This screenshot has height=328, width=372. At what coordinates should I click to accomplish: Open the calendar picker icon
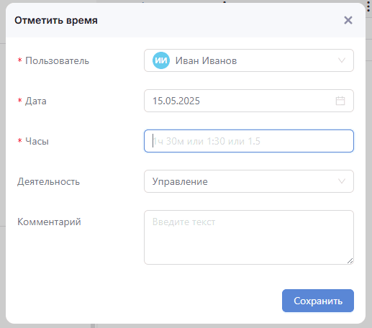(x=340, y=101)
